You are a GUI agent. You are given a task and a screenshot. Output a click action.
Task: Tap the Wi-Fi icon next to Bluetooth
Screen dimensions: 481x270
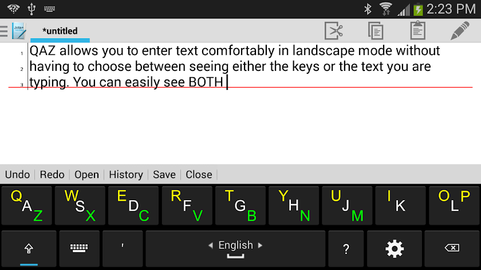[385, 9]
